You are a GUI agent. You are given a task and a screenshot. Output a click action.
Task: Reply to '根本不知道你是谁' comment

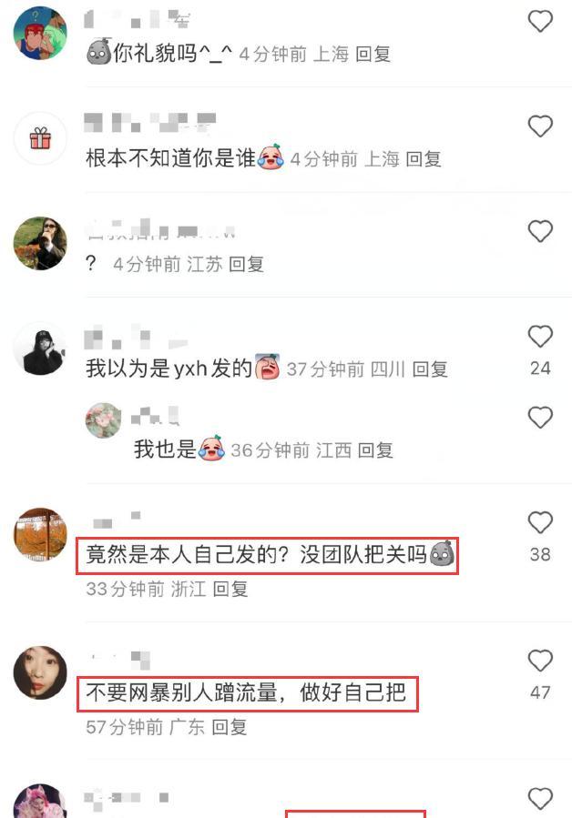click(424, 159)
